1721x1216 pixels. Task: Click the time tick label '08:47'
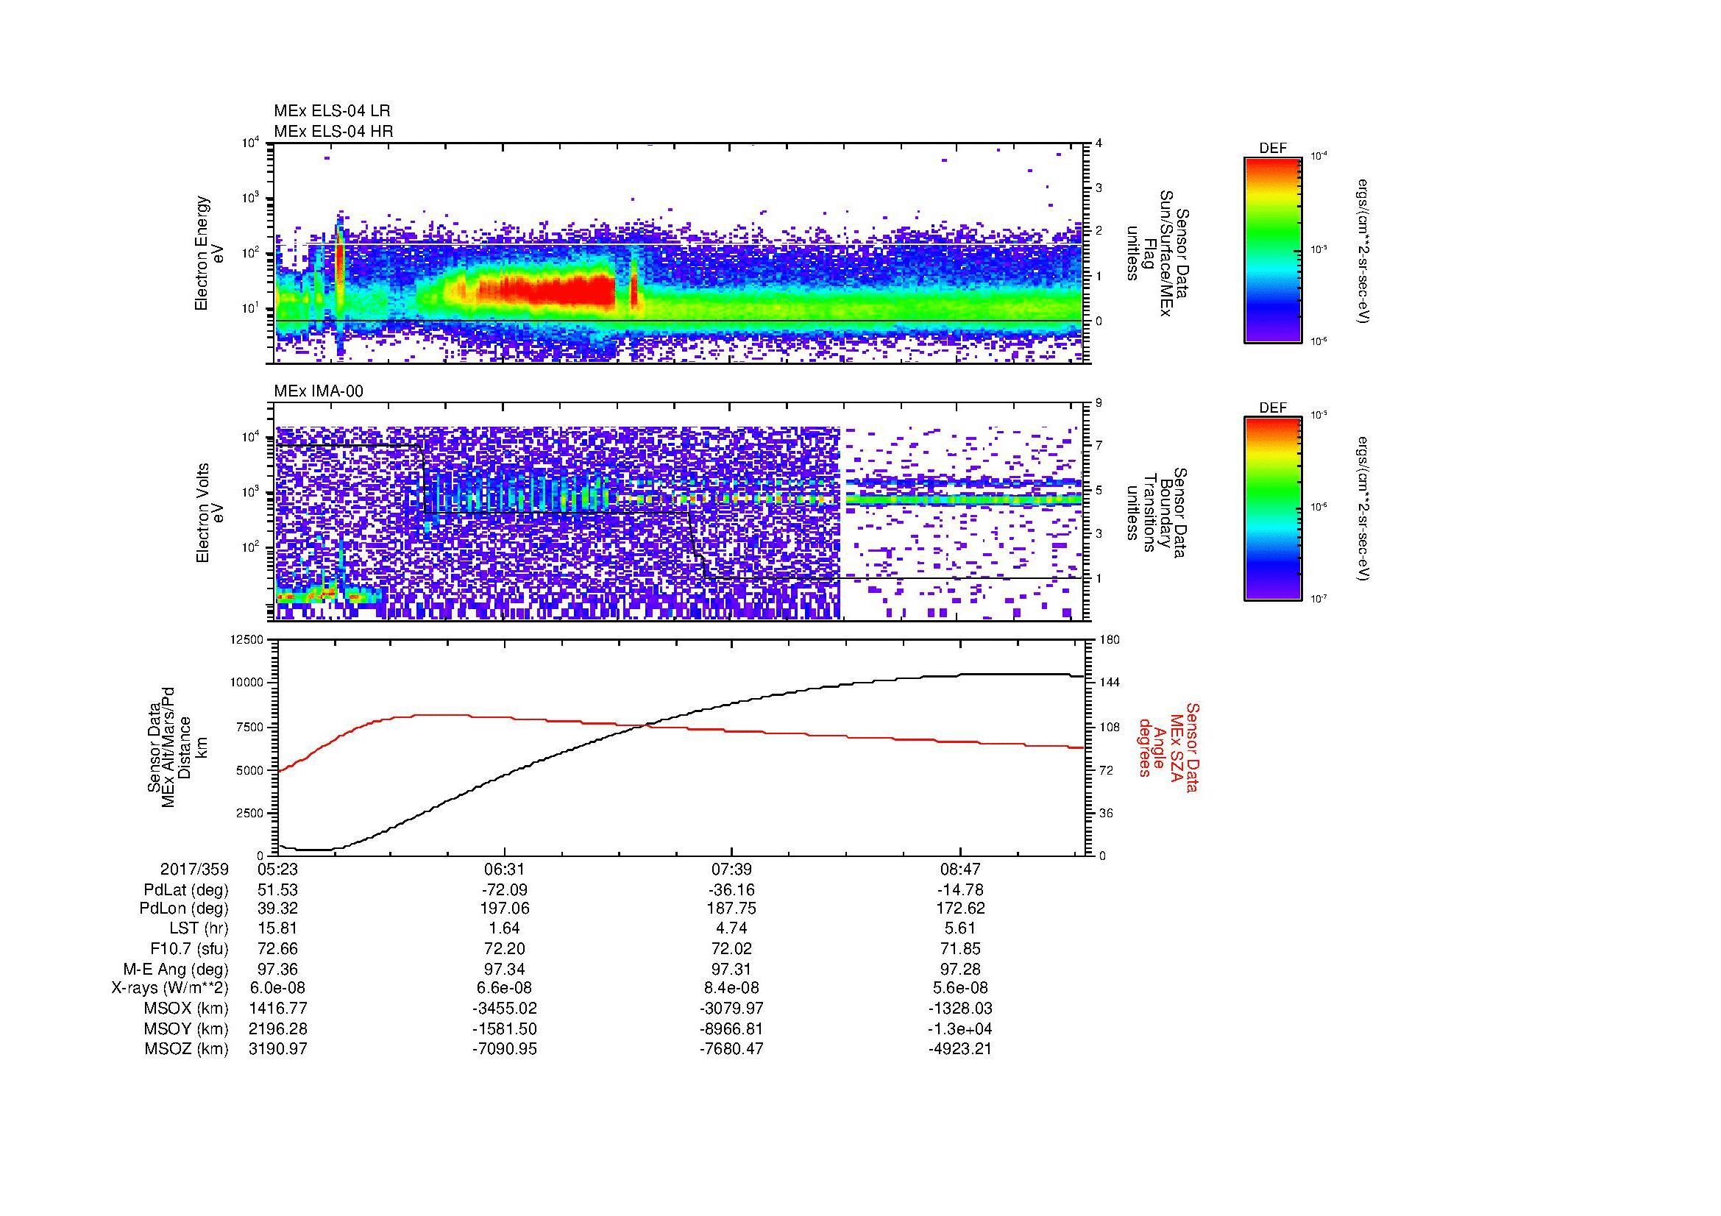coord(959,869)
